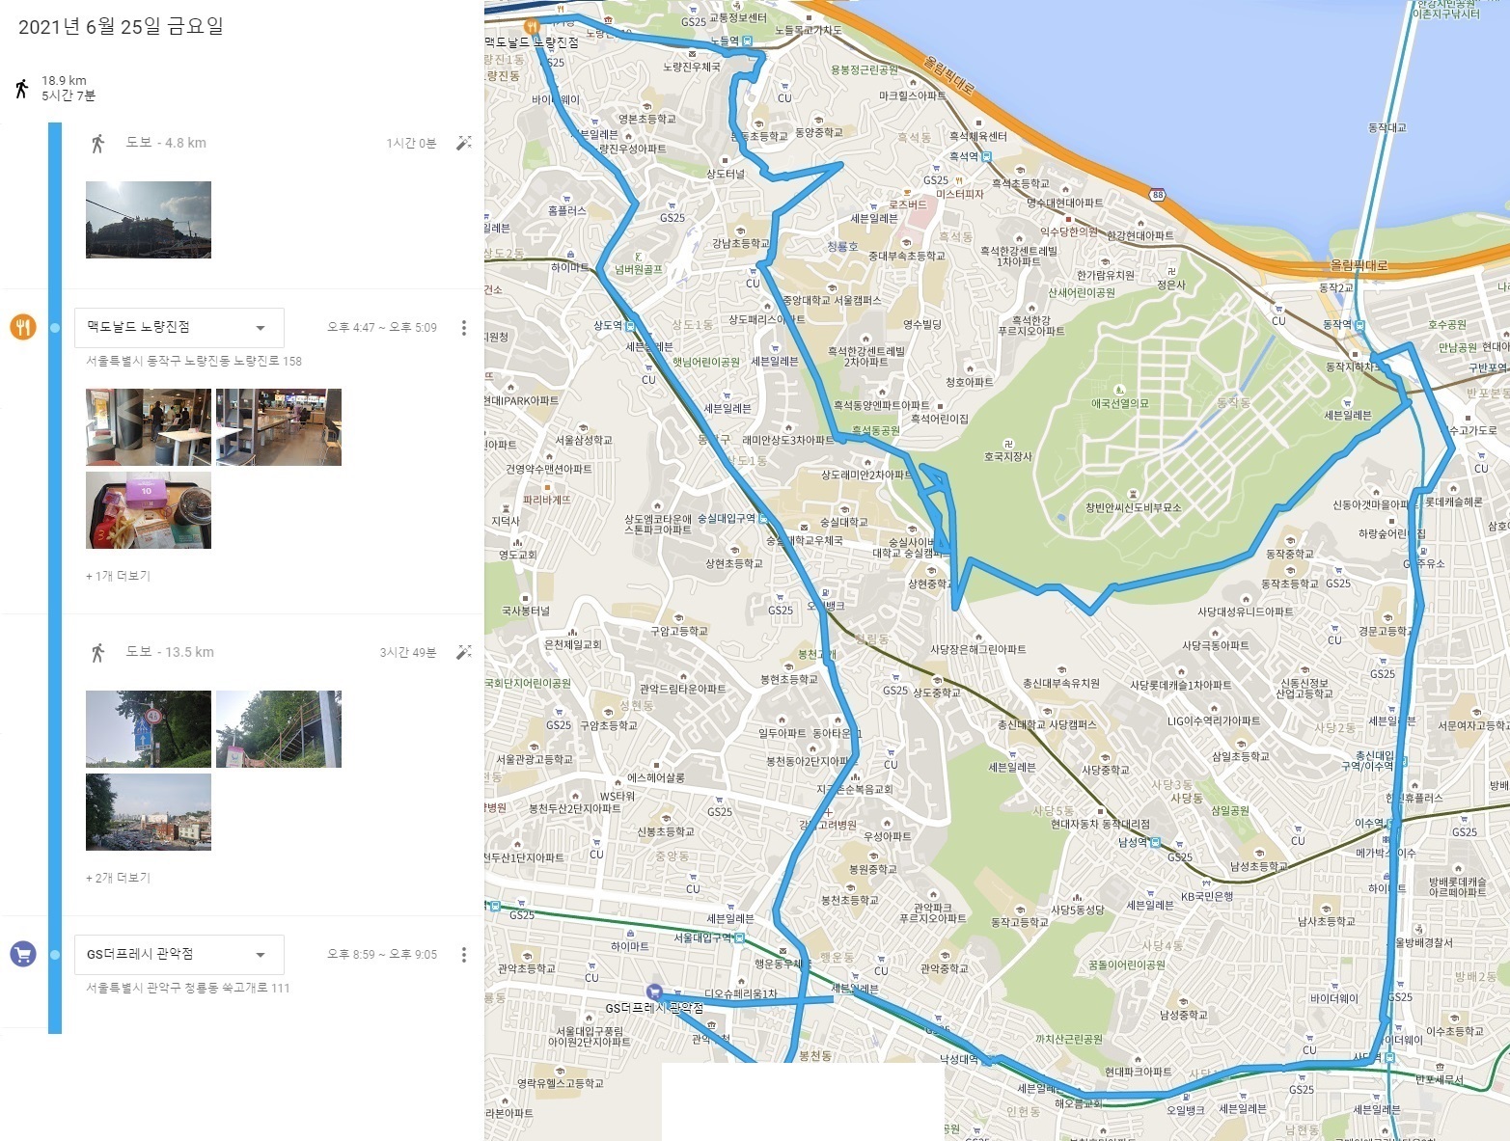Click the walking icon beside 도보 13.5 km
This screenshot has height=1141, width=1510.
tap(97, 652)
